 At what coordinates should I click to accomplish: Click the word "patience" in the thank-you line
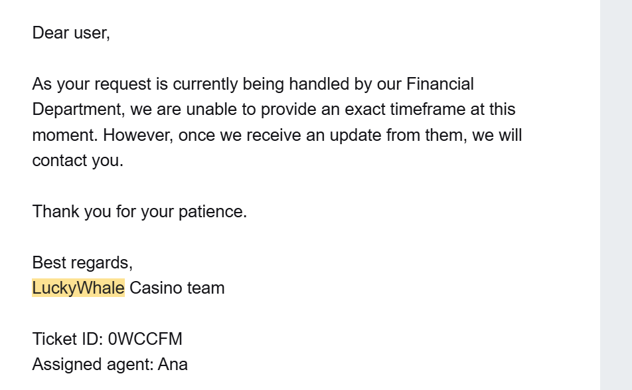[211, 211]
